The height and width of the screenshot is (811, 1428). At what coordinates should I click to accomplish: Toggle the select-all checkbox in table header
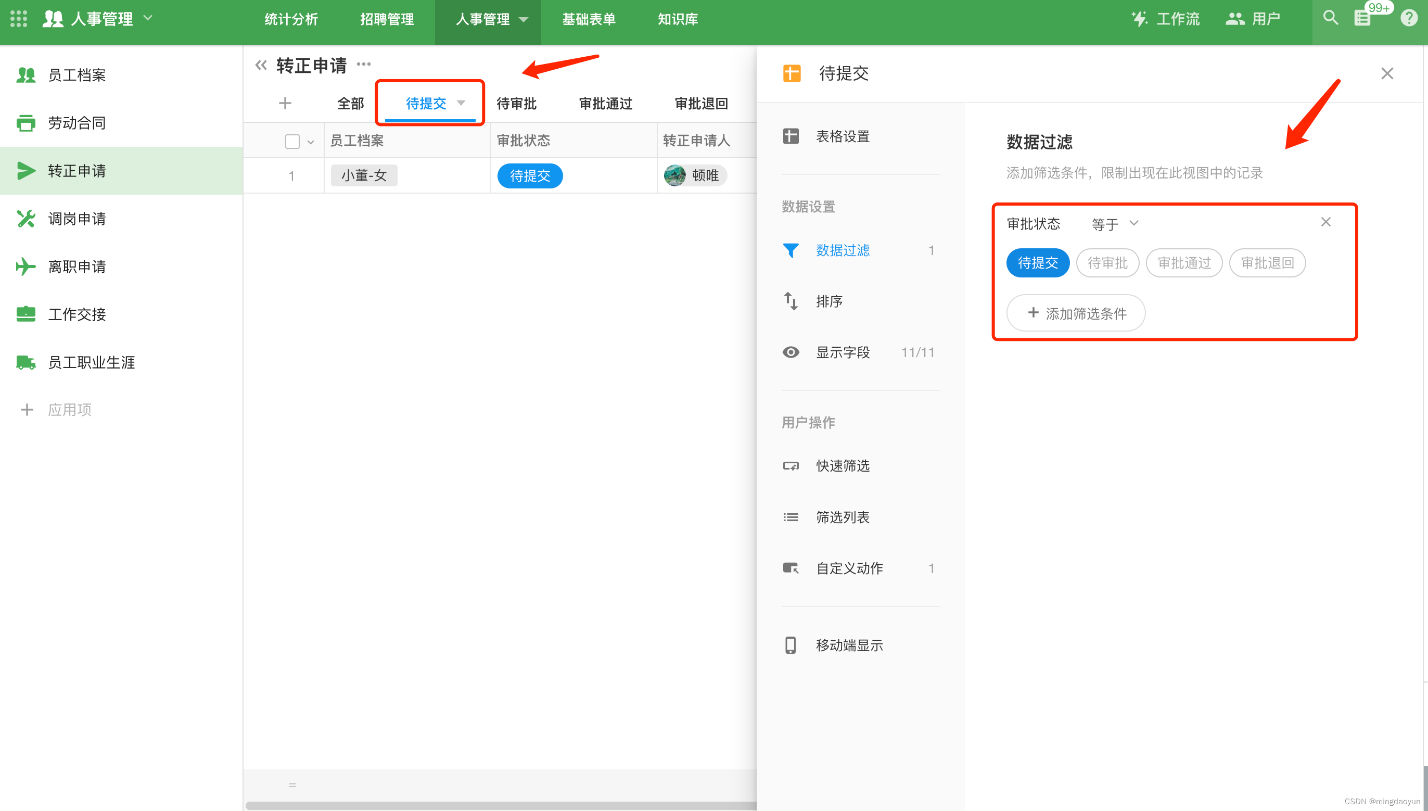292,142
